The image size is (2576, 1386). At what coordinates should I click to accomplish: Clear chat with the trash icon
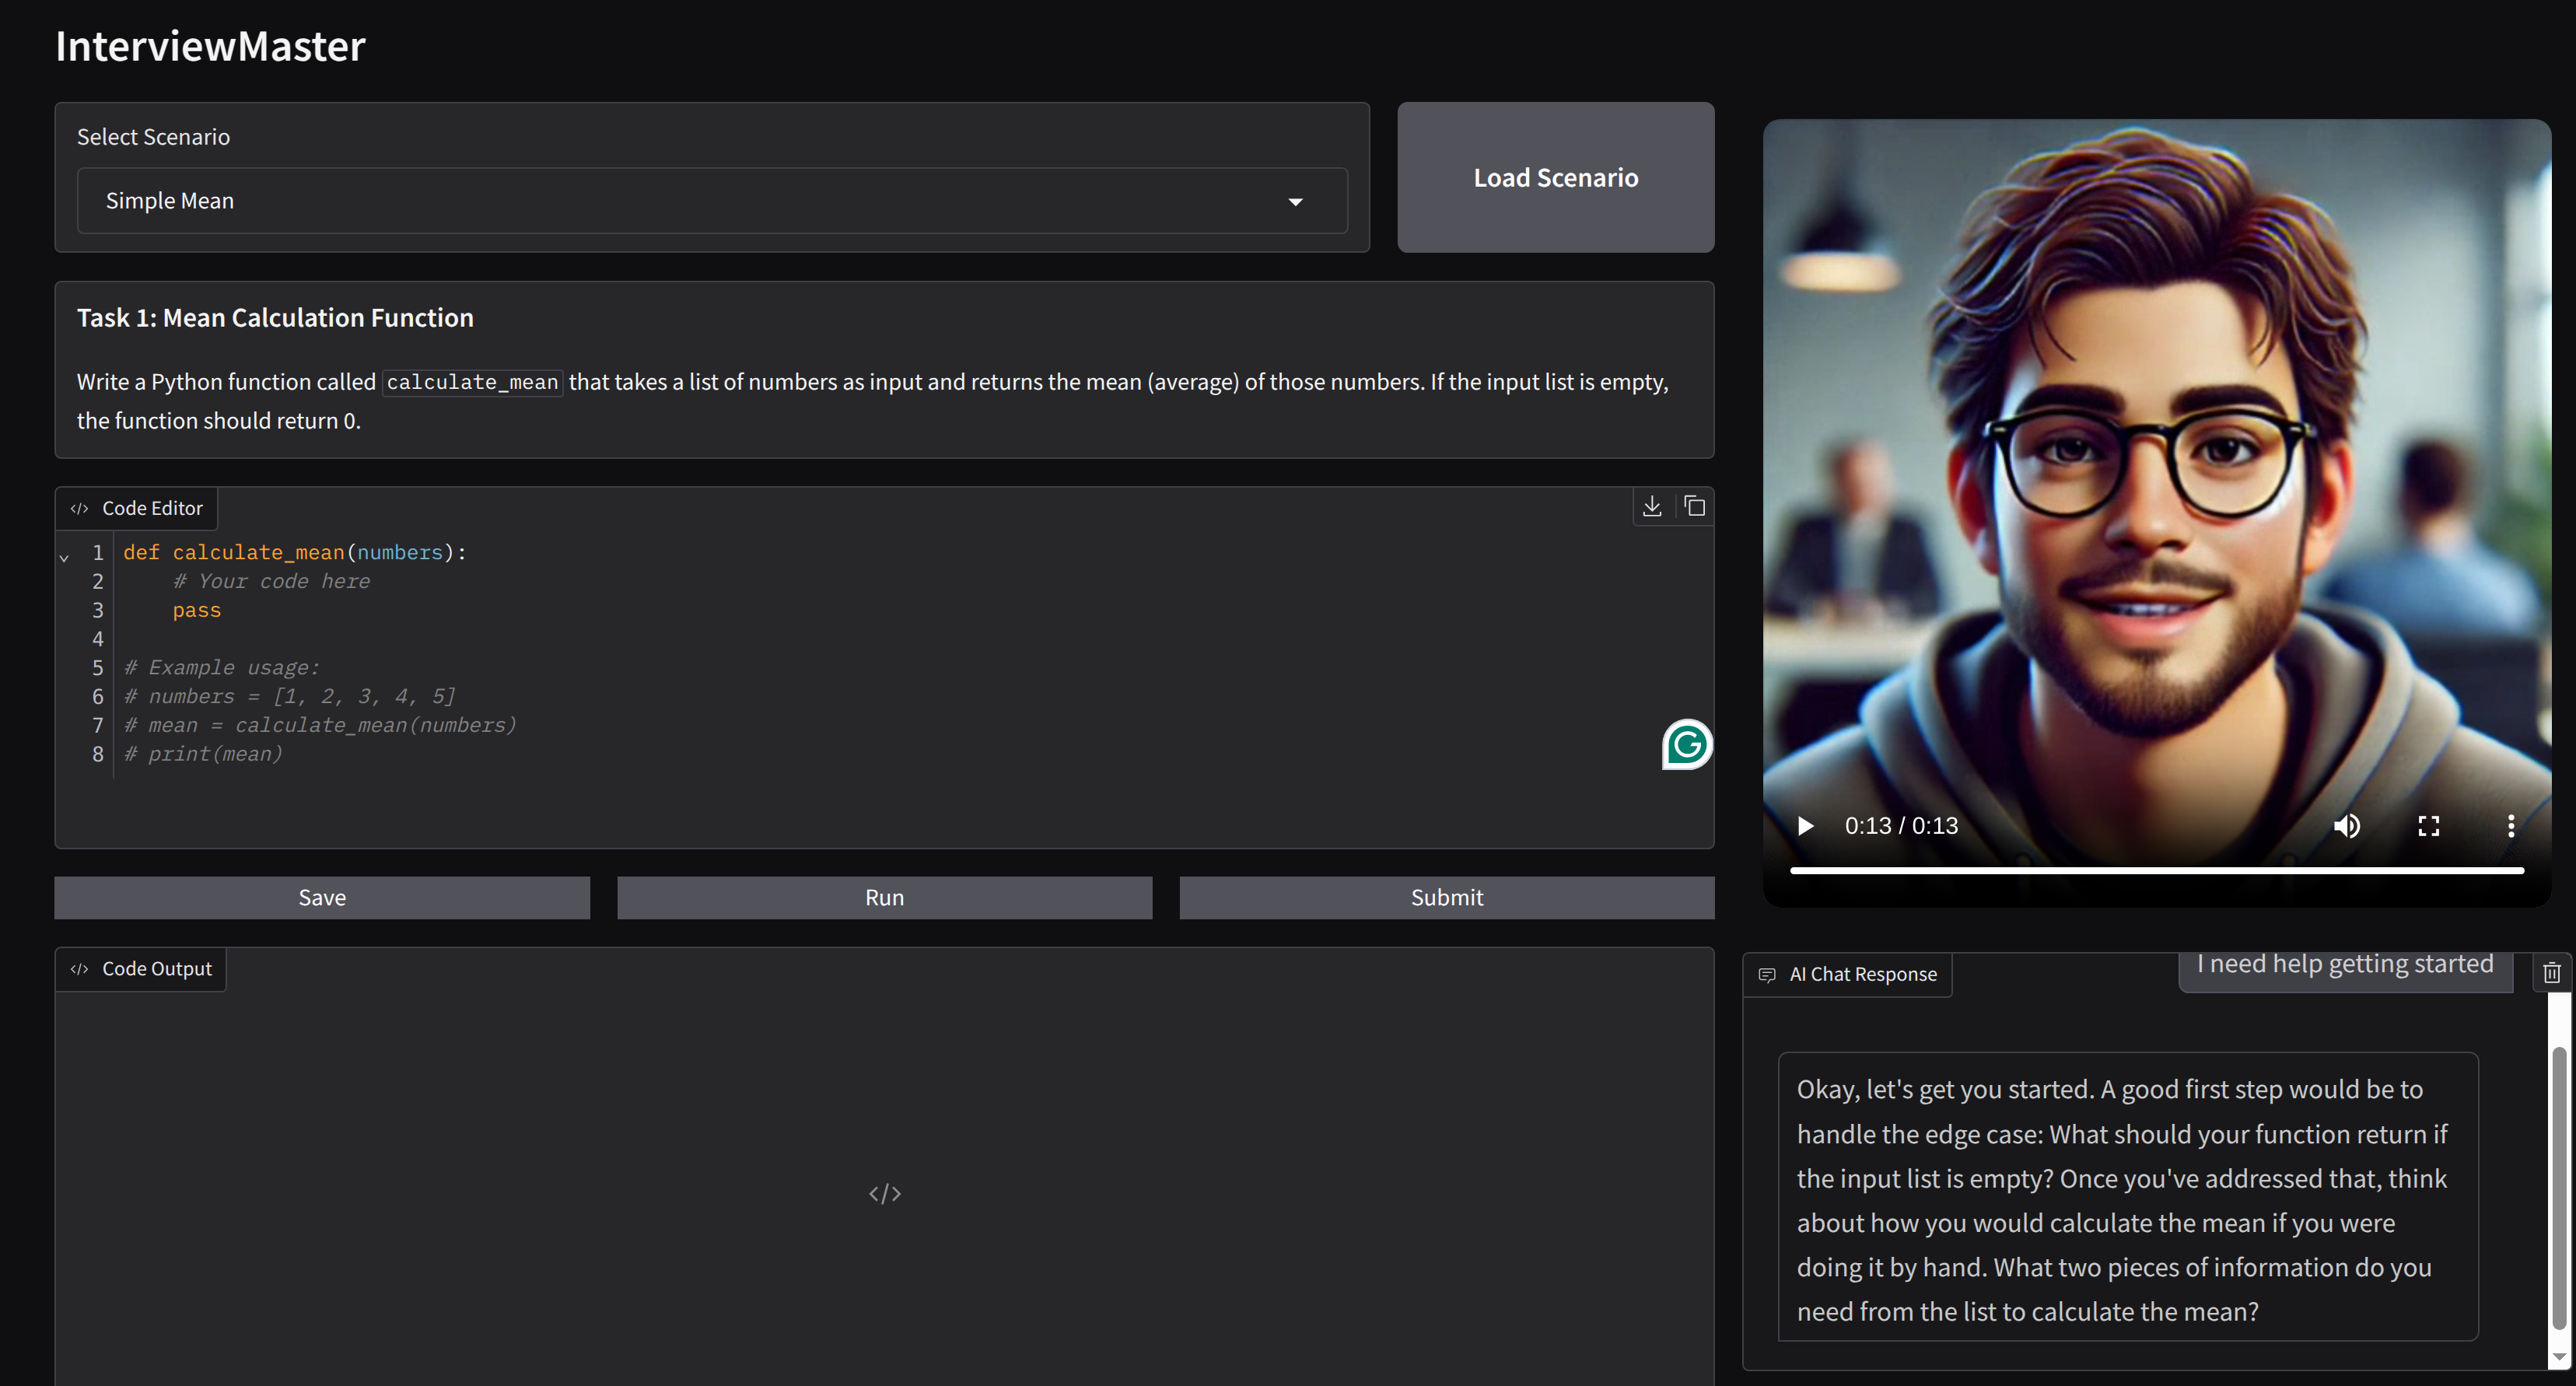(2551, 973)
